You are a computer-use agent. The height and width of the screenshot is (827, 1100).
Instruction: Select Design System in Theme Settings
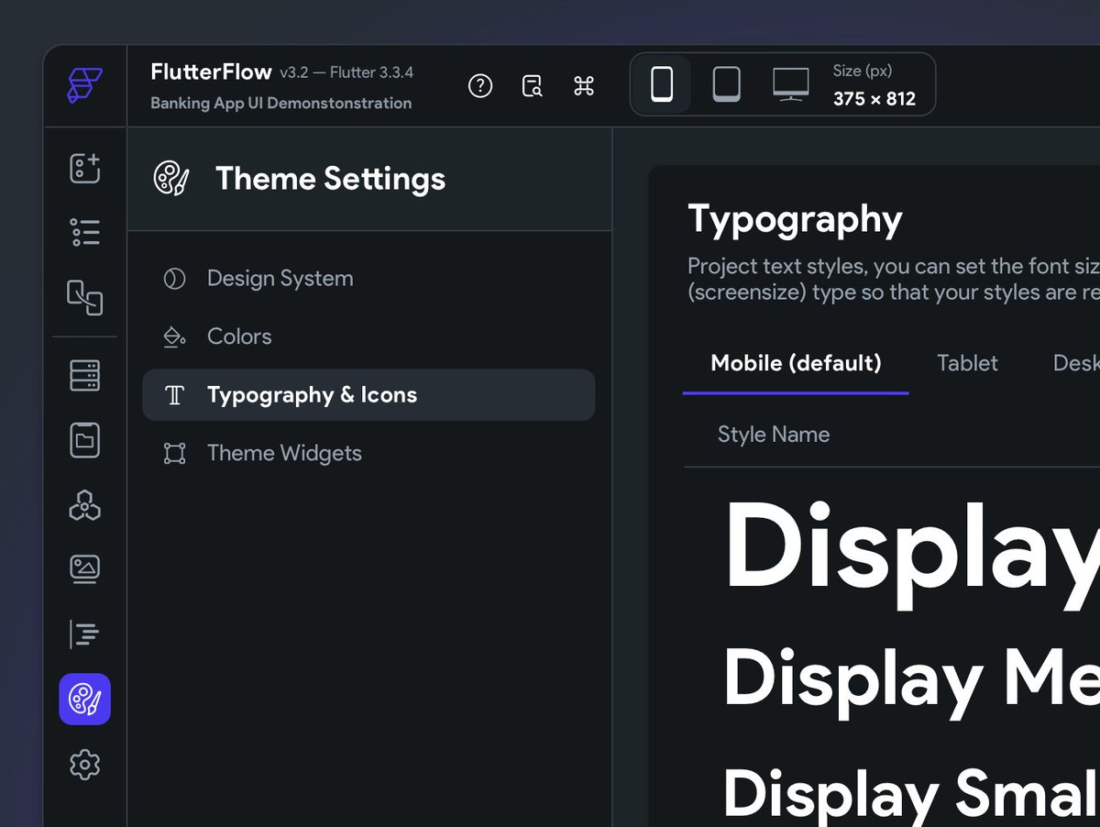coord(280,278)
